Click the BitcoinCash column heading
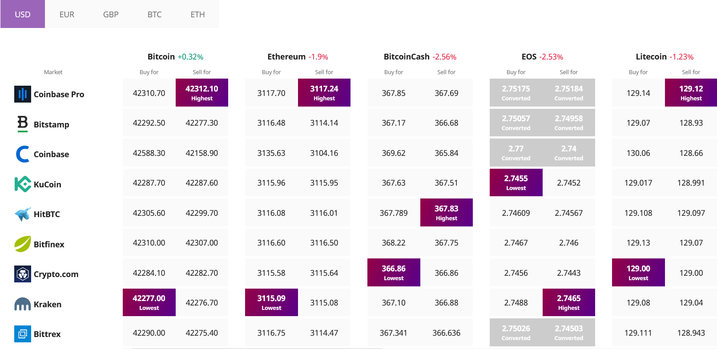Screen dimensions: 717x349 click(x=407, y=56)
